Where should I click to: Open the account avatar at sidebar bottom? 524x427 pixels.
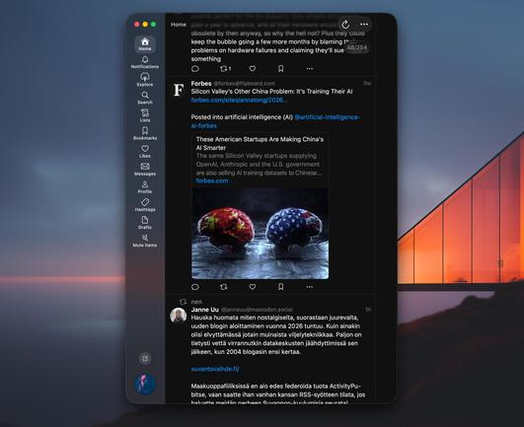pos(145,384)
